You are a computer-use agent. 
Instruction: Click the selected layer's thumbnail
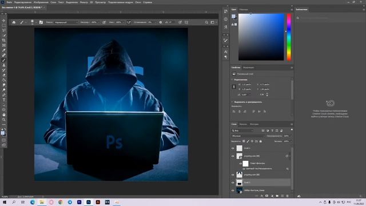click(x=239, y=183)
